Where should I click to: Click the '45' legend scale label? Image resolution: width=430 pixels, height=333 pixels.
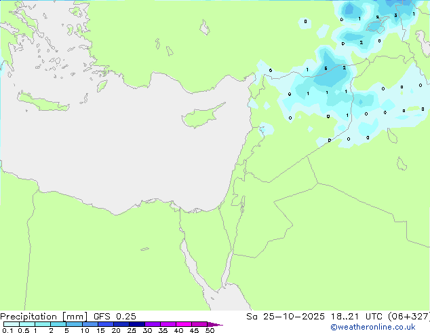(194, 330)
